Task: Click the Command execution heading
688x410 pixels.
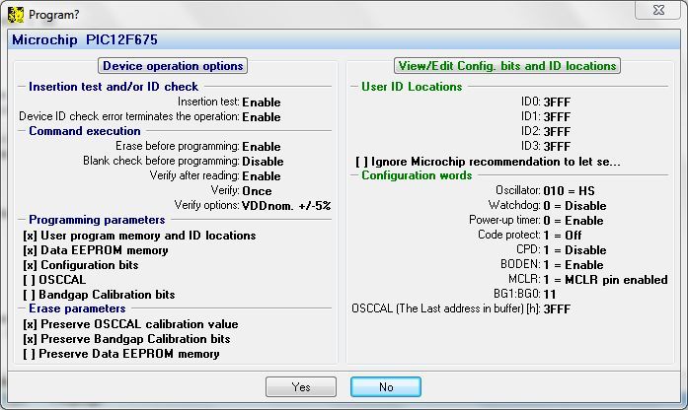Action: click(x=85, y=131)
